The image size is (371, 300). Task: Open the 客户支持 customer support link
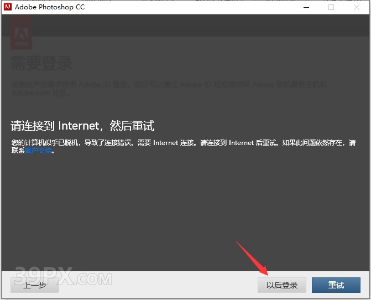[38, 151]
